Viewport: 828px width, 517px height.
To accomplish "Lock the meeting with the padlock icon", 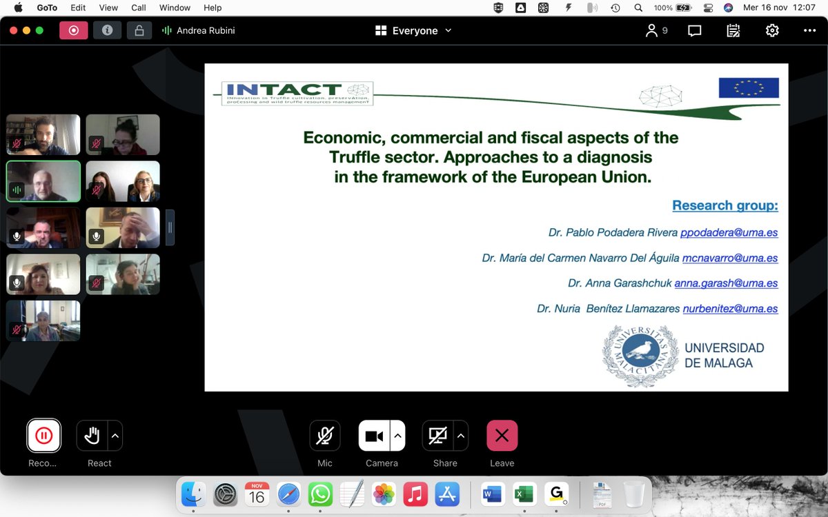I will tap(139, 30).
